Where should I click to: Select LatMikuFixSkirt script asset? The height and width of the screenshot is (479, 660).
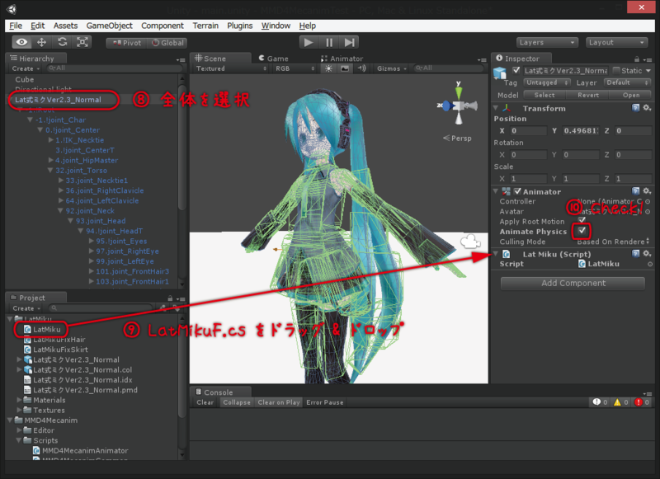pyautogui.click(x=56, y=350)
